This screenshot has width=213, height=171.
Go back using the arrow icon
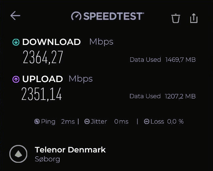[x=15, y=16]
